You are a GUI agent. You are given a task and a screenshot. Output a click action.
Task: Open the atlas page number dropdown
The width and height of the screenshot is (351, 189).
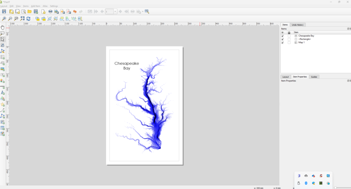tap(115, 12)
